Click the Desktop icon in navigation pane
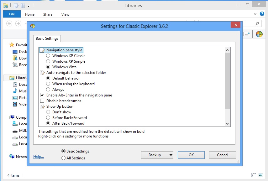Screen dimensions: 268x181 coord(15,52)
